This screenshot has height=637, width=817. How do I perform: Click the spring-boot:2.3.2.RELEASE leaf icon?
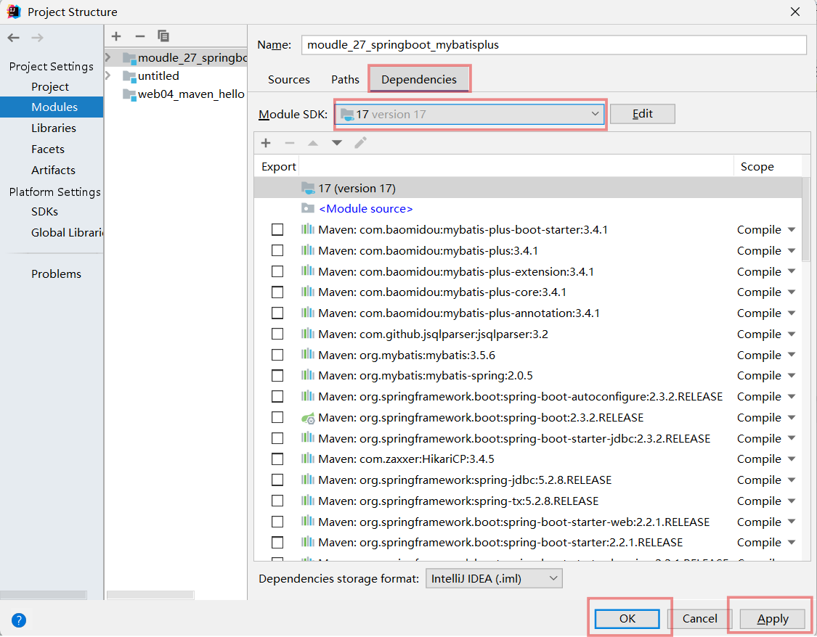(308, 418)
